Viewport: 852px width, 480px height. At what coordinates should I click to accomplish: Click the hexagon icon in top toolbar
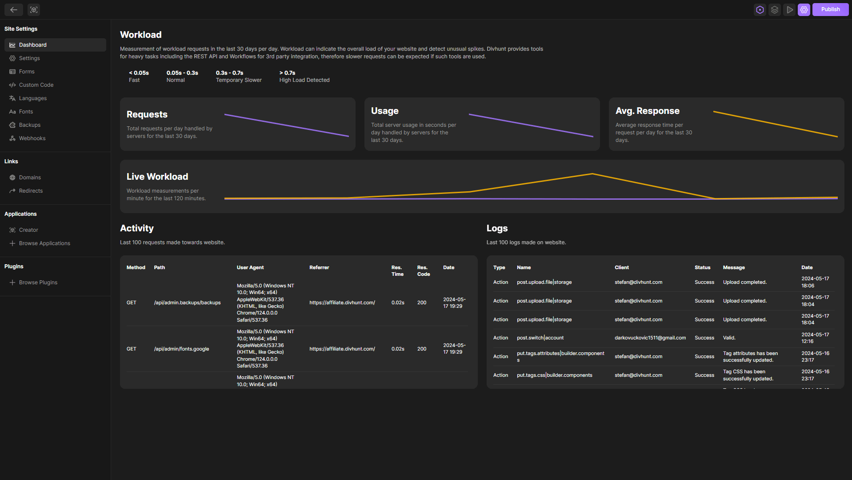pyautogui.click(x=760, y=10)
